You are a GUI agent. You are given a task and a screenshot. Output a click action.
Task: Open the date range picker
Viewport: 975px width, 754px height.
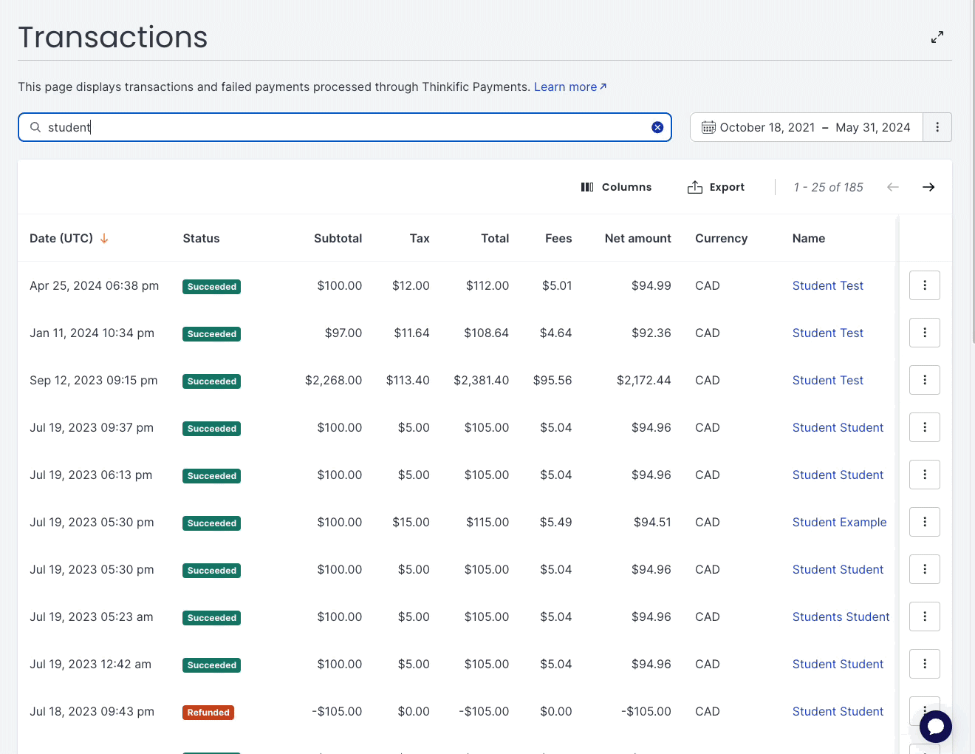[x=806, y=127]
